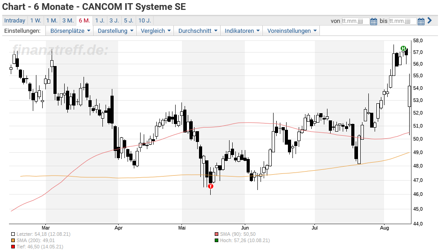The height and width of the screenshot is (252, 442).
Task: Click the 'Apr' month axis label
Action: (x=119, y=228)
